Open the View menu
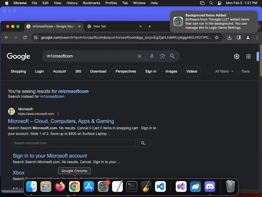The width and height of the screenshot is (262, 197). 58,3
